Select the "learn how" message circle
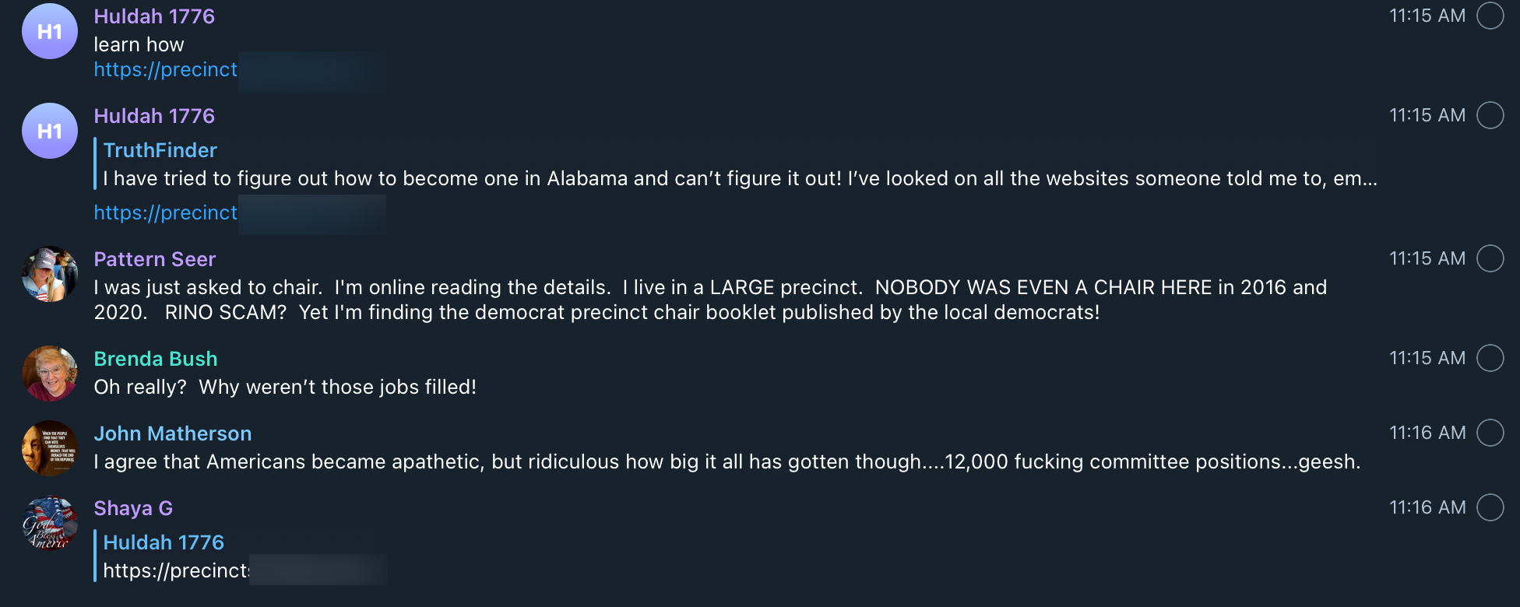 [x=1490, y=16]
